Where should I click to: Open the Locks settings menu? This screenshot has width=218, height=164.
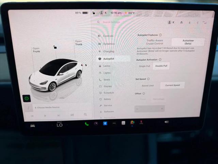pyautogui.click(x=105, y=66)
